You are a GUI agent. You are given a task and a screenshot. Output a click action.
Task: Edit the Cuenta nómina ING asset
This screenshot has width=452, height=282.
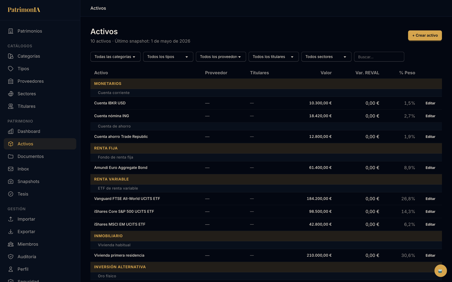click(x=430, y=116)
